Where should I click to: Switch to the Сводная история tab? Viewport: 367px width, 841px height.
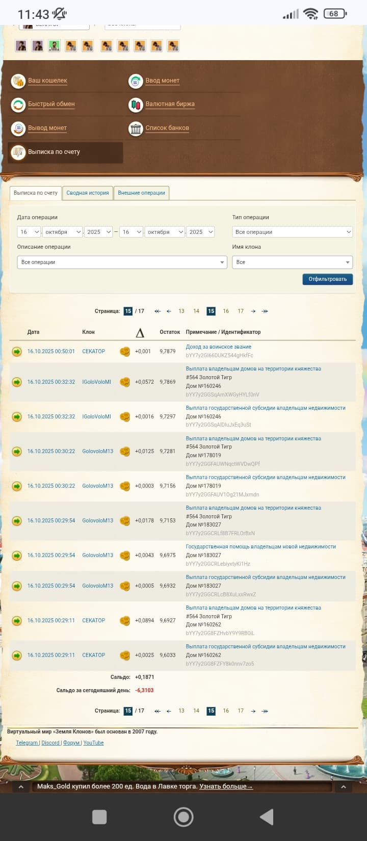(x=88, y=193)
